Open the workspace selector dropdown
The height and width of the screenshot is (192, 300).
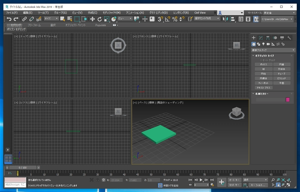point(279,13)
